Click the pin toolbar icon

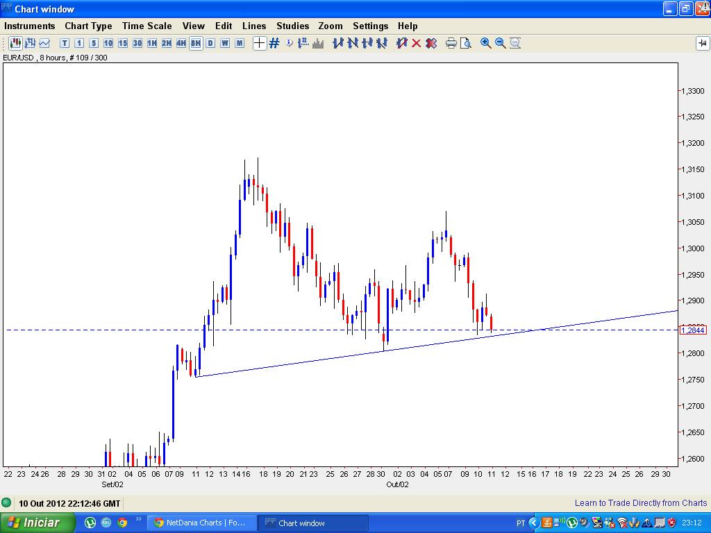pos(703,43)
